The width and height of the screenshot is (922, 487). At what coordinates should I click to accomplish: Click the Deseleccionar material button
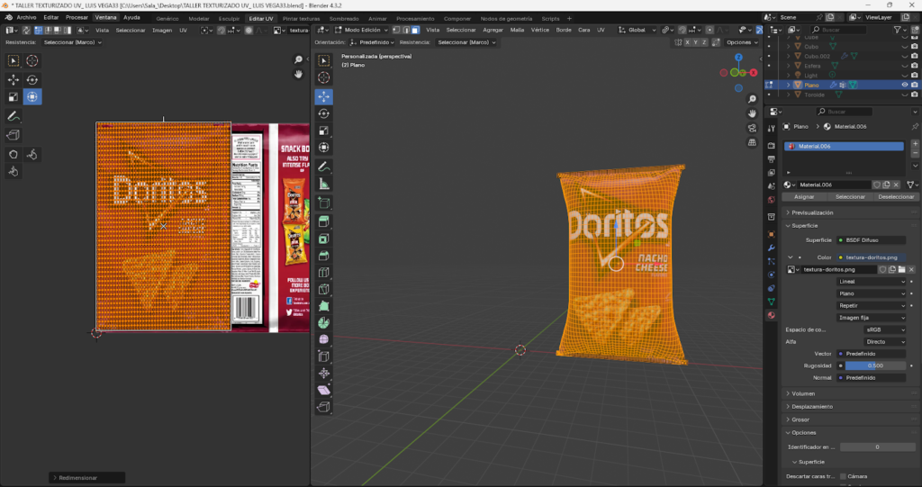tap(896, 197)
